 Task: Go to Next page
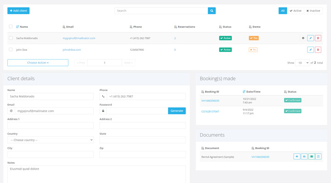coord(128,63)
